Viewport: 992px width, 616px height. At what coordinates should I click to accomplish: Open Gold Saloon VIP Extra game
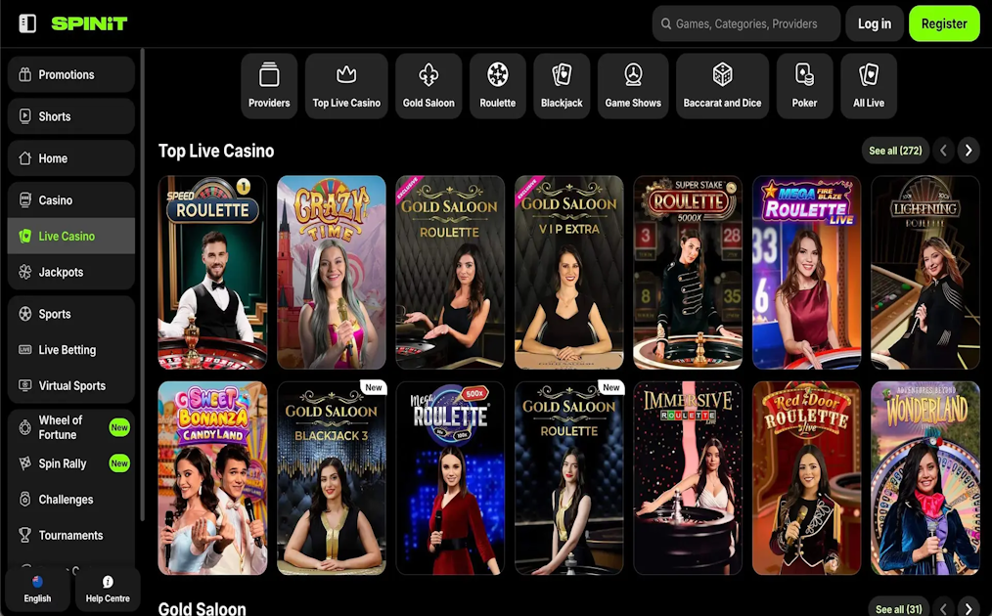pos(568,272)
